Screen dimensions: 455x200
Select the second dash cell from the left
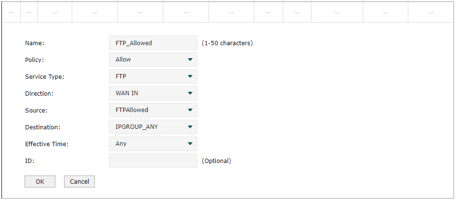29,12
